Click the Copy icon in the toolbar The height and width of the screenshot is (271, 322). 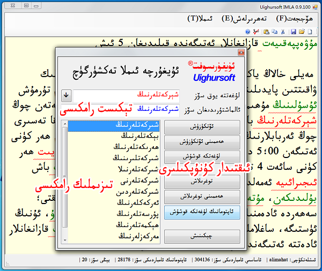[x=275, y=32]
